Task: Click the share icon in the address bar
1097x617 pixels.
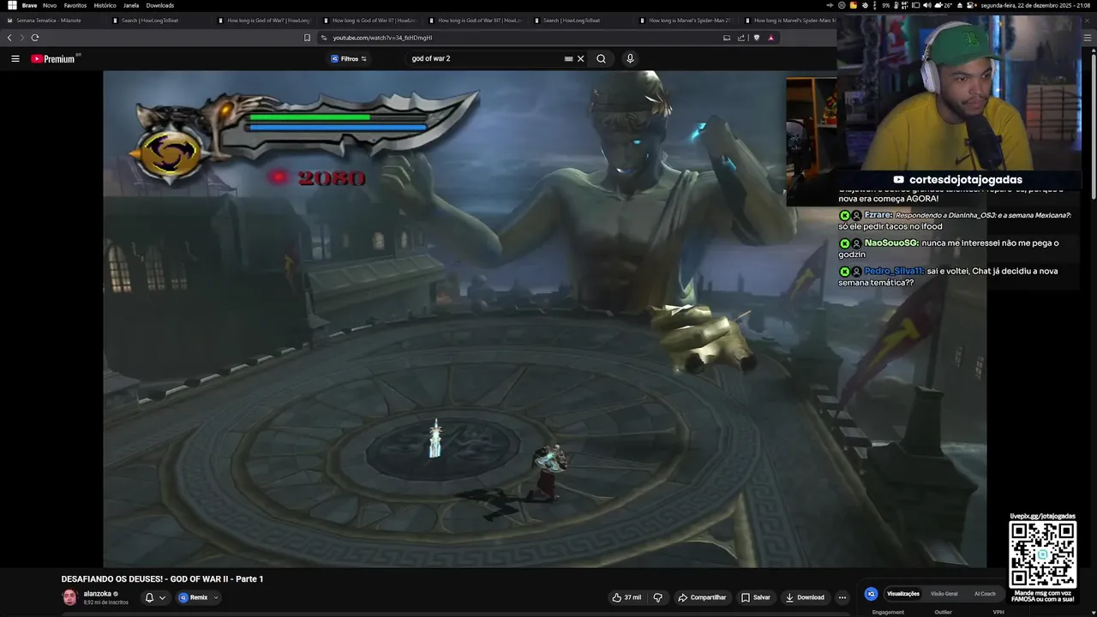Action: click(741, 38)
